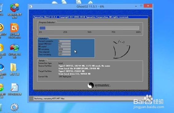Click the MB copied label
The image size is (174, 113).
[x=42, y=47]
